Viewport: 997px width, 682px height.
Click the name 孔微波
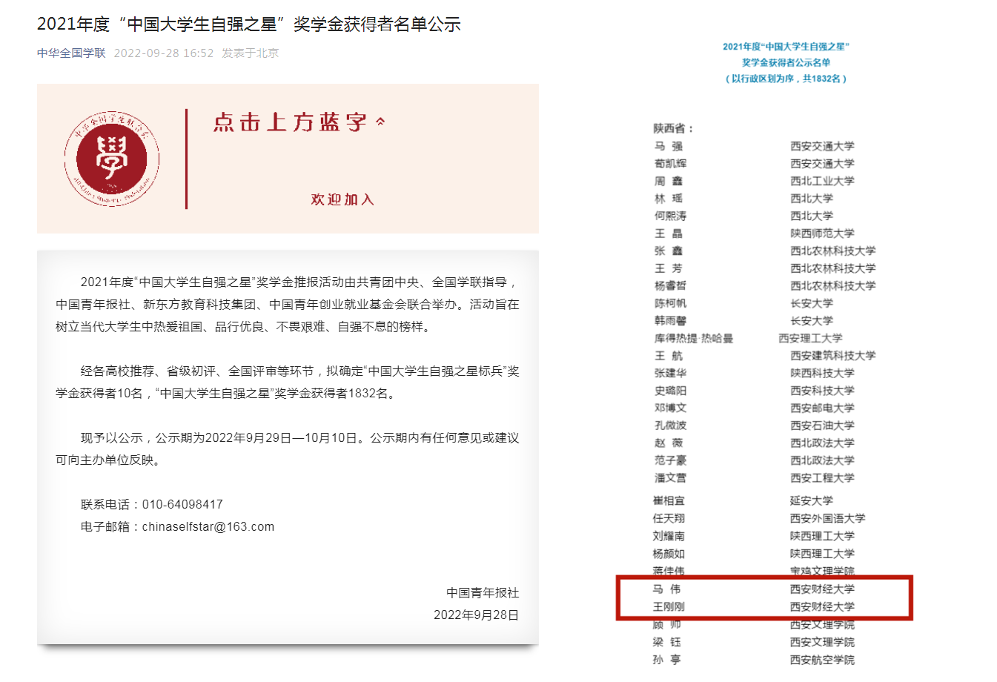coord(670,426)
